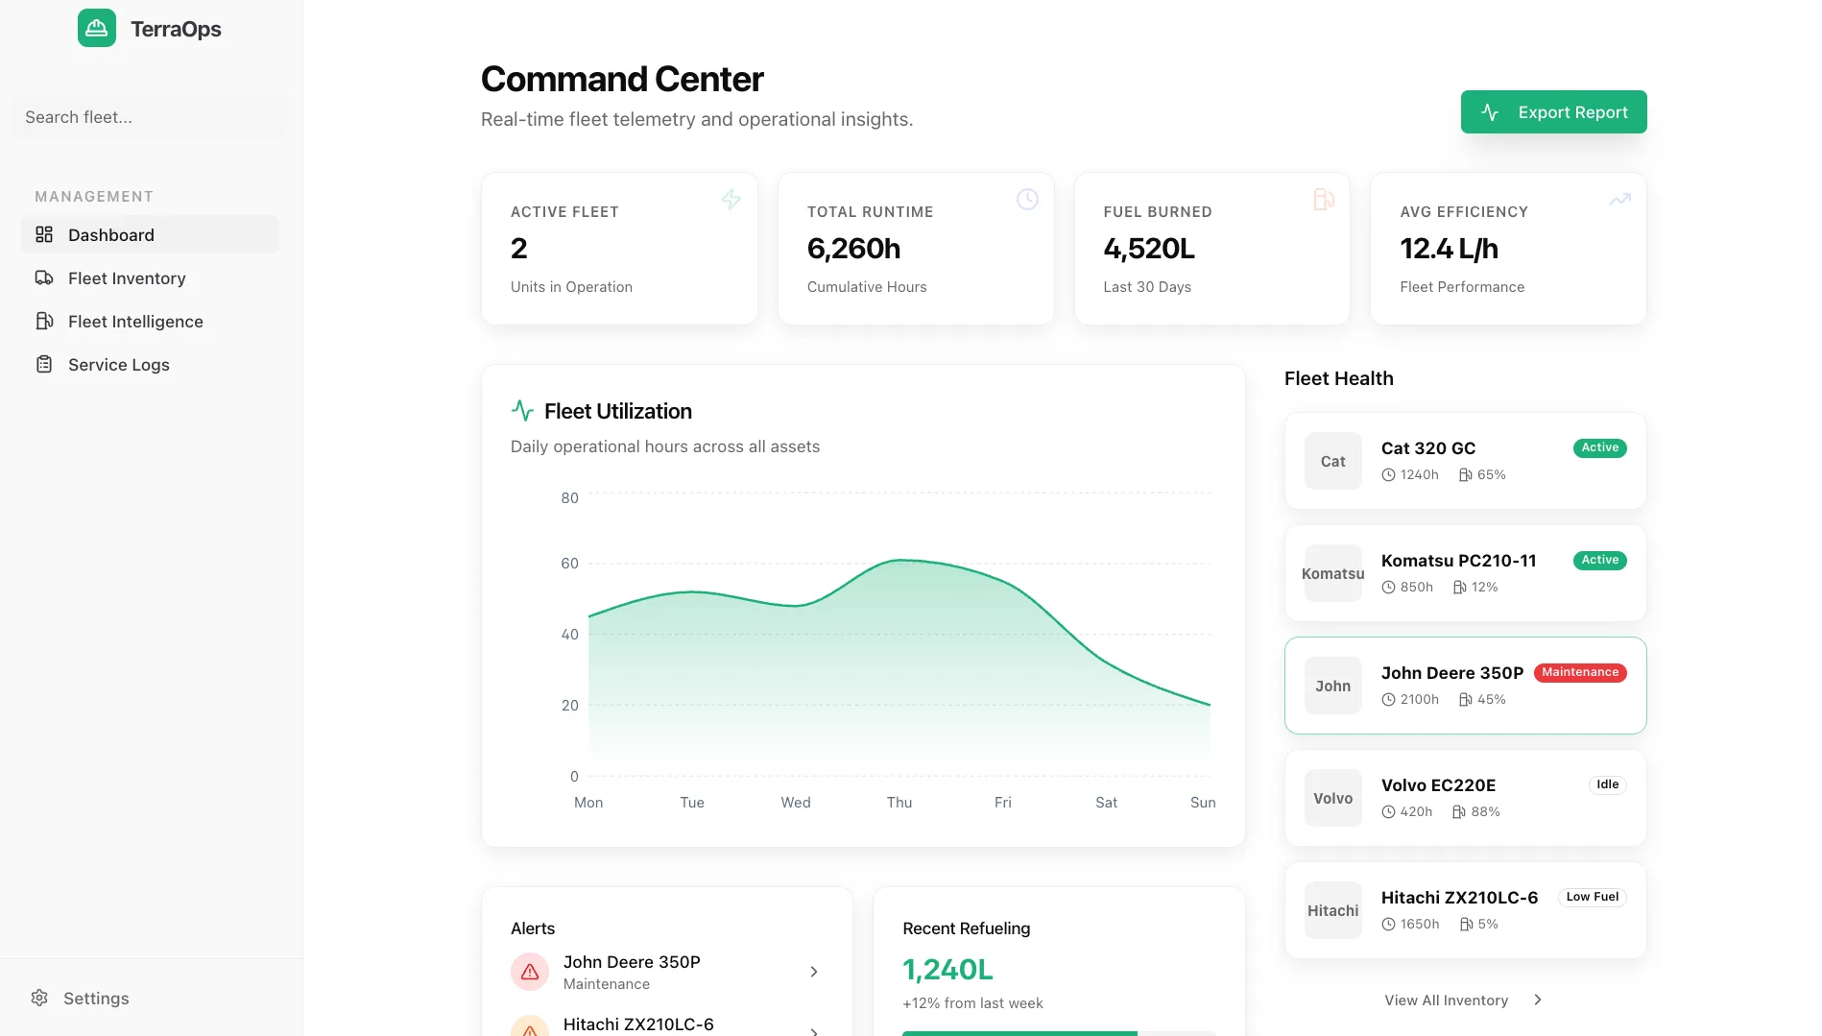
Task: Click the Settings gear icon
Action: (39, 998)
